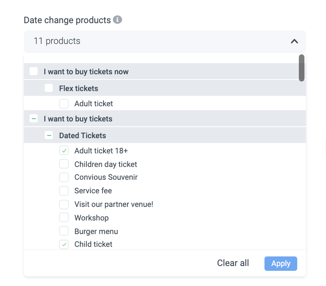Click the info icon beside Date change products
326x286 pixels.
coord(117,20)
